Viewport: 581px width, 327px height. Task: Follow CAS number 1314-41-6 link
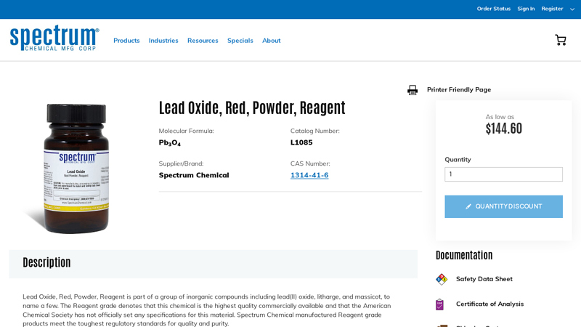[309, 175]
